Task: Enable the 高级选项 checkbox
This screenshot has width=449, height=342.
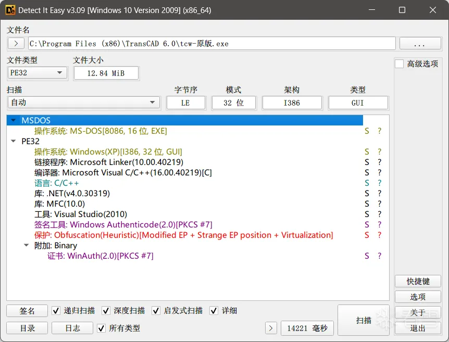Action: click(x=400, y=64)
